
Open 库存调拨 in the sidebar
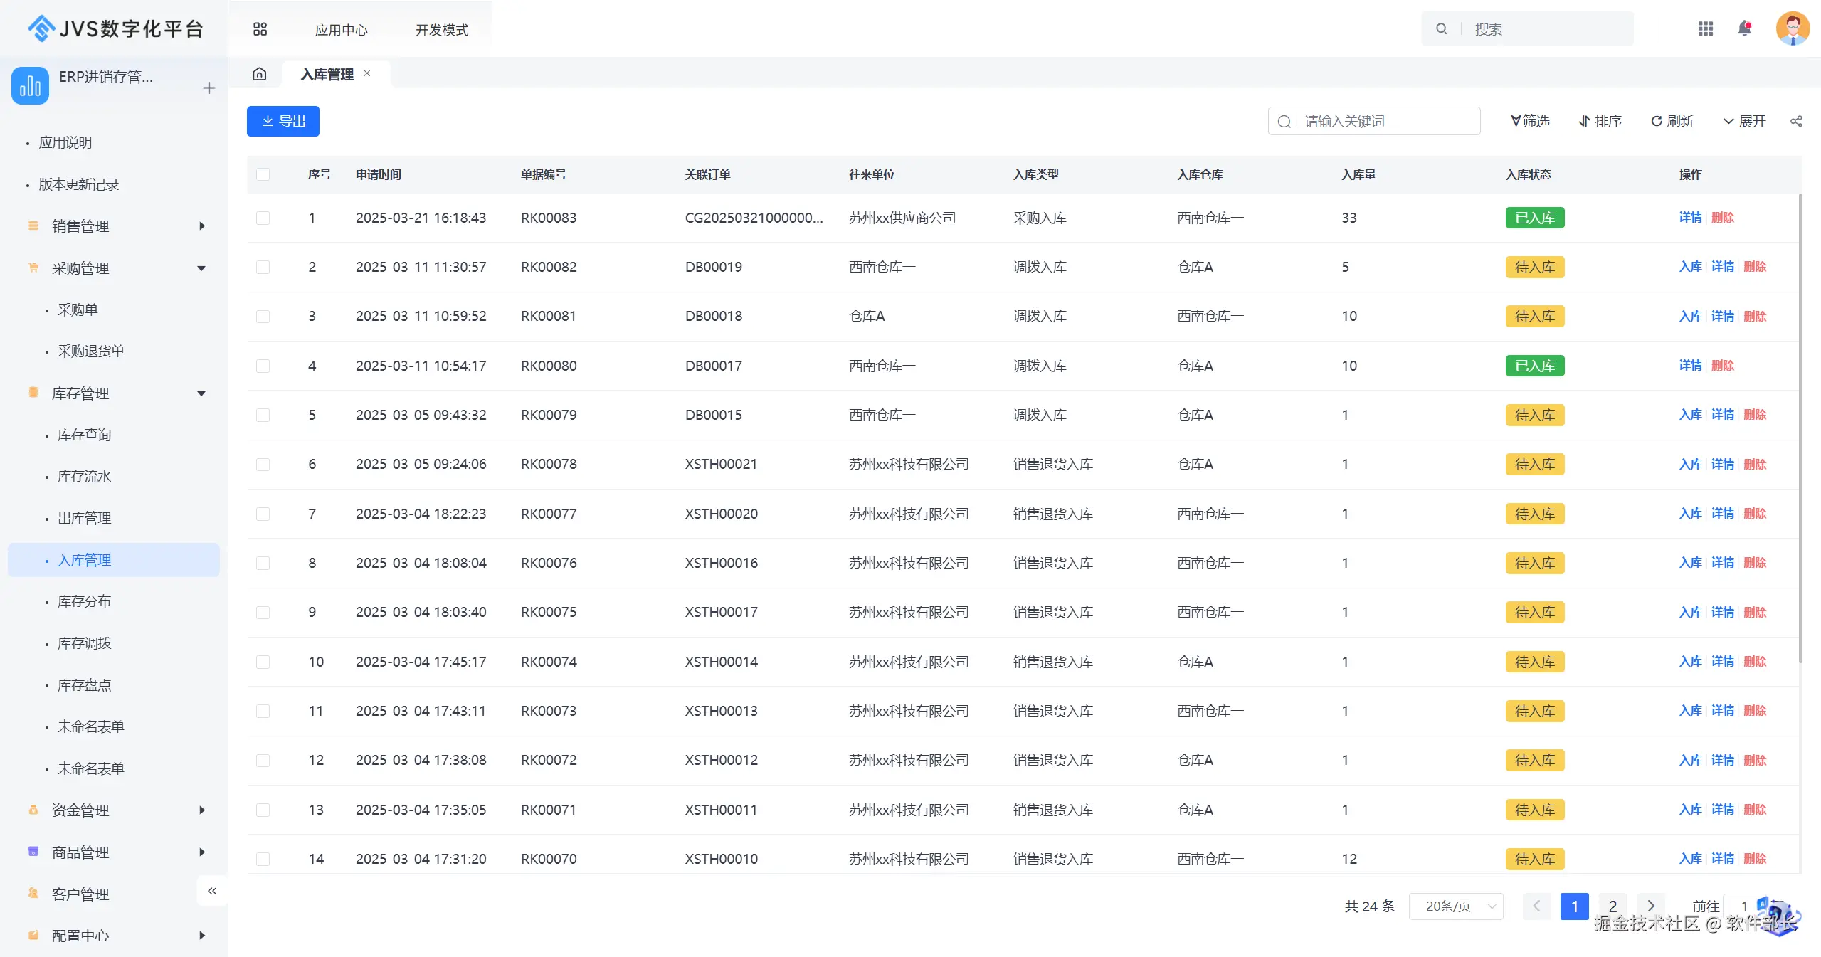[85, 643]
